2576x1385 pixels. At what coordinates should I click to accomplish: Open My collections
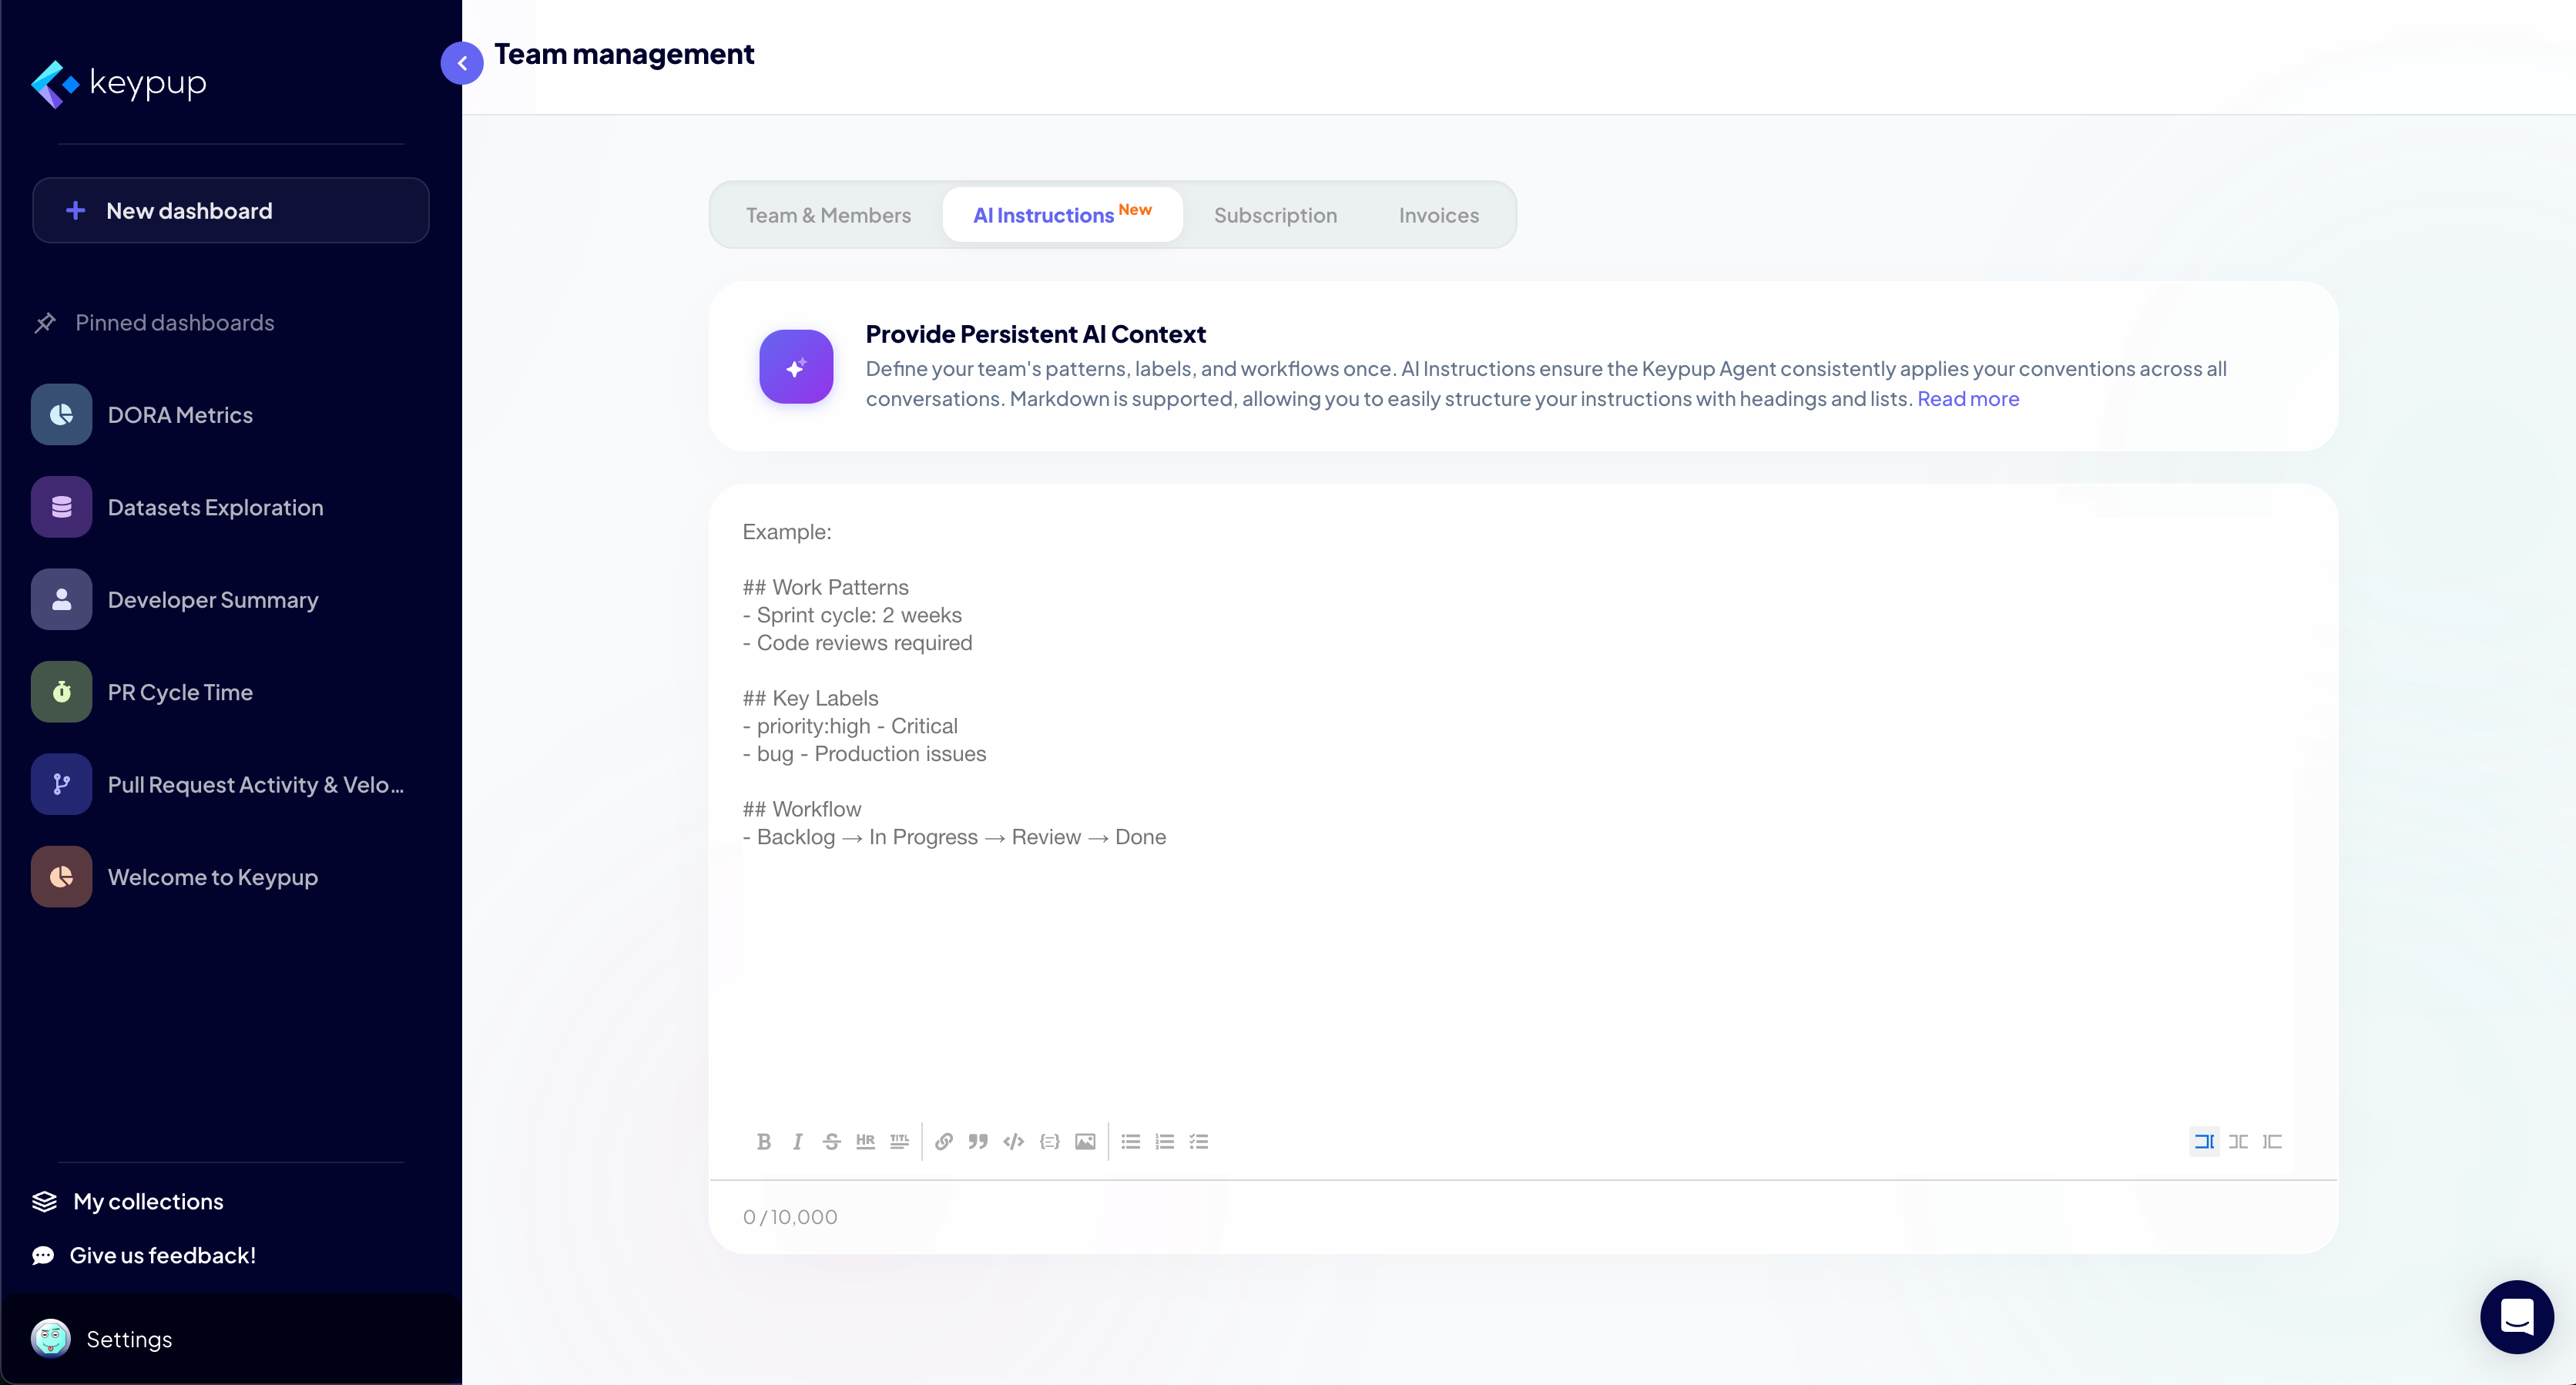128,1201
